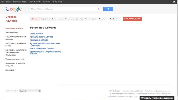
Task: Click Отправить отзыв о новом дизайне button
Action: point(157,98)
